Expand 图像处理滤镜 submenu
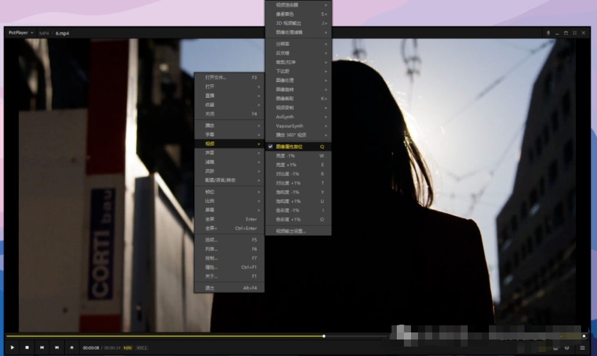Image resolution: width=597 pixels, height=356 pixels. (x=298, y=32)
